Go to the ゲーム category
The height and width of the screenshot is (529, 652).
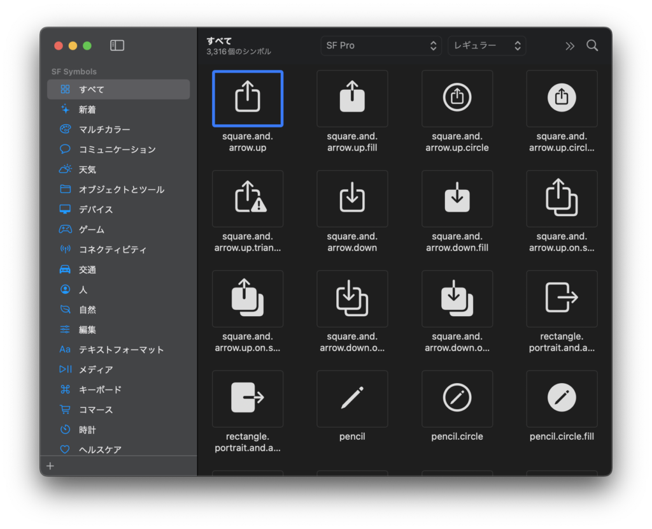(x=118, y=229)
